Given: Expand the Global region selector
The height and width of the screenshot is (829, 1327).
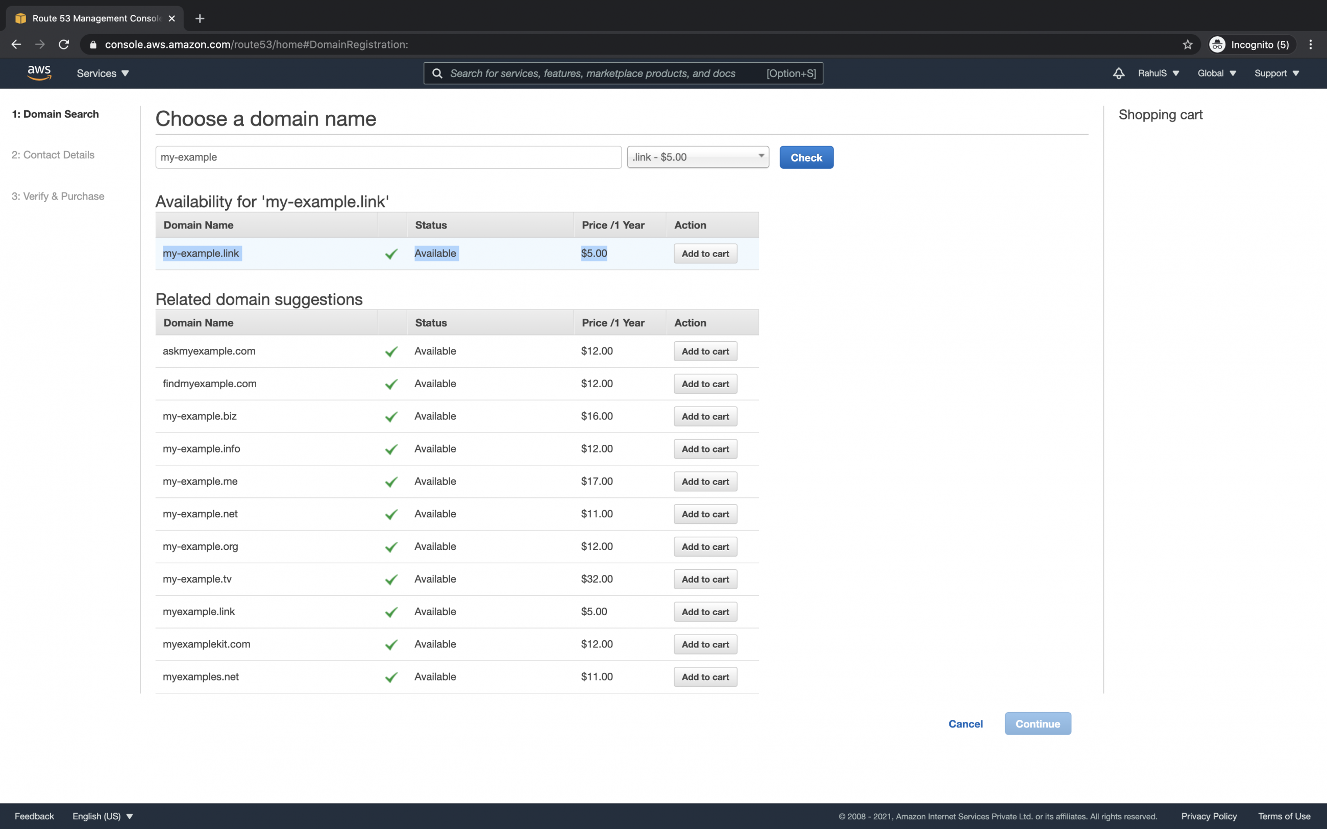Looking at the screenshot, I should point(1216,73).
